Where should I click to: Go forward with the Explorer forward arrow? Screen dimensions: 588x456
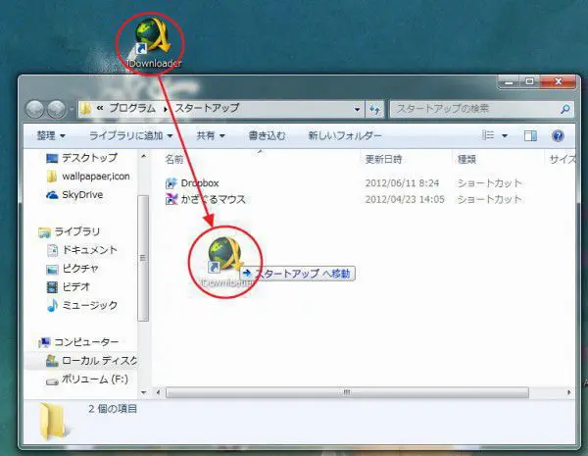pos(57,109)
